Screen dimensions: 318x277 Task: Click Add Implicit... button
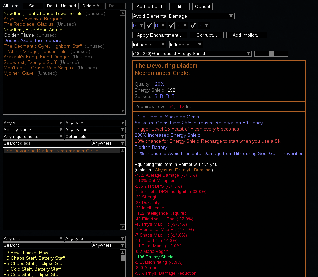click(x=247, y=35)
